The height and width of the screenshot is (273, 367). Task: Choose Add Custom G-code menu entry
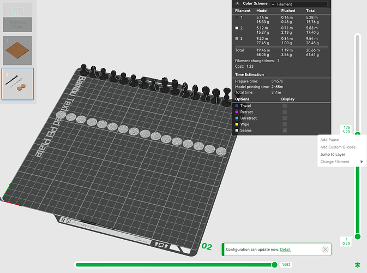pos(338,147)
